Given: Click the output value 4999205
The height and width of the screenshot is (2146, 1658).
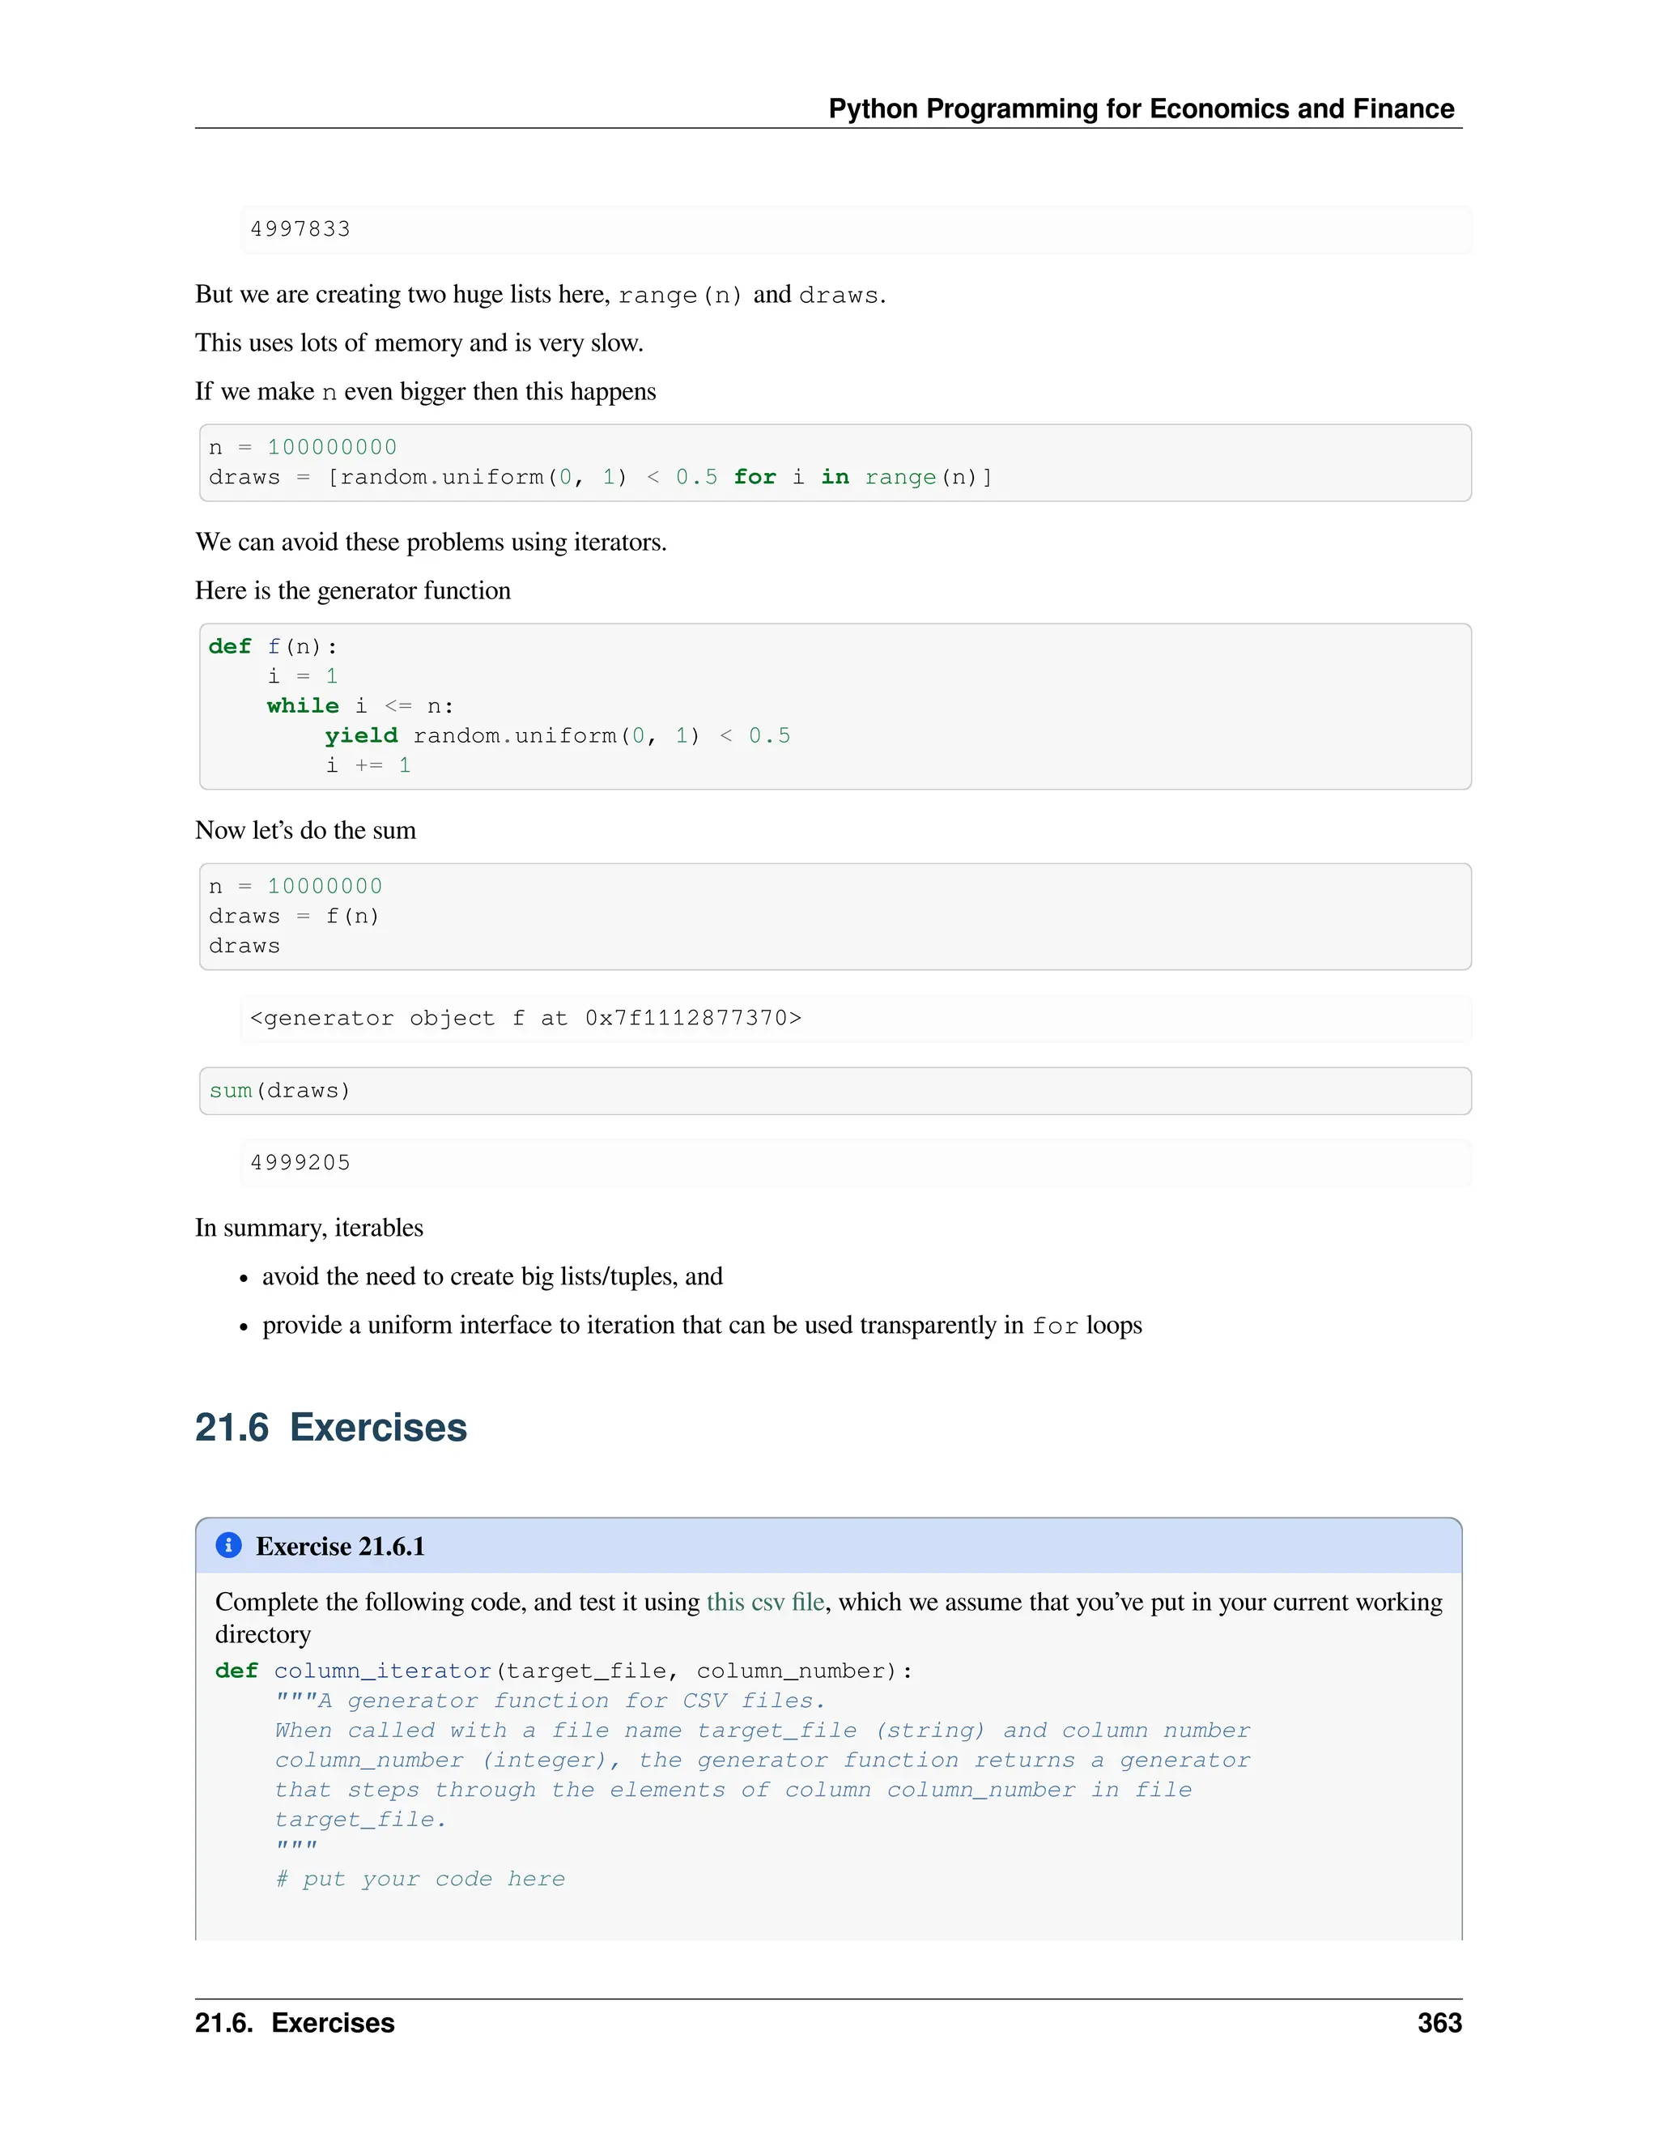Looking at the screenshot, I should [x=300, y=1162].
